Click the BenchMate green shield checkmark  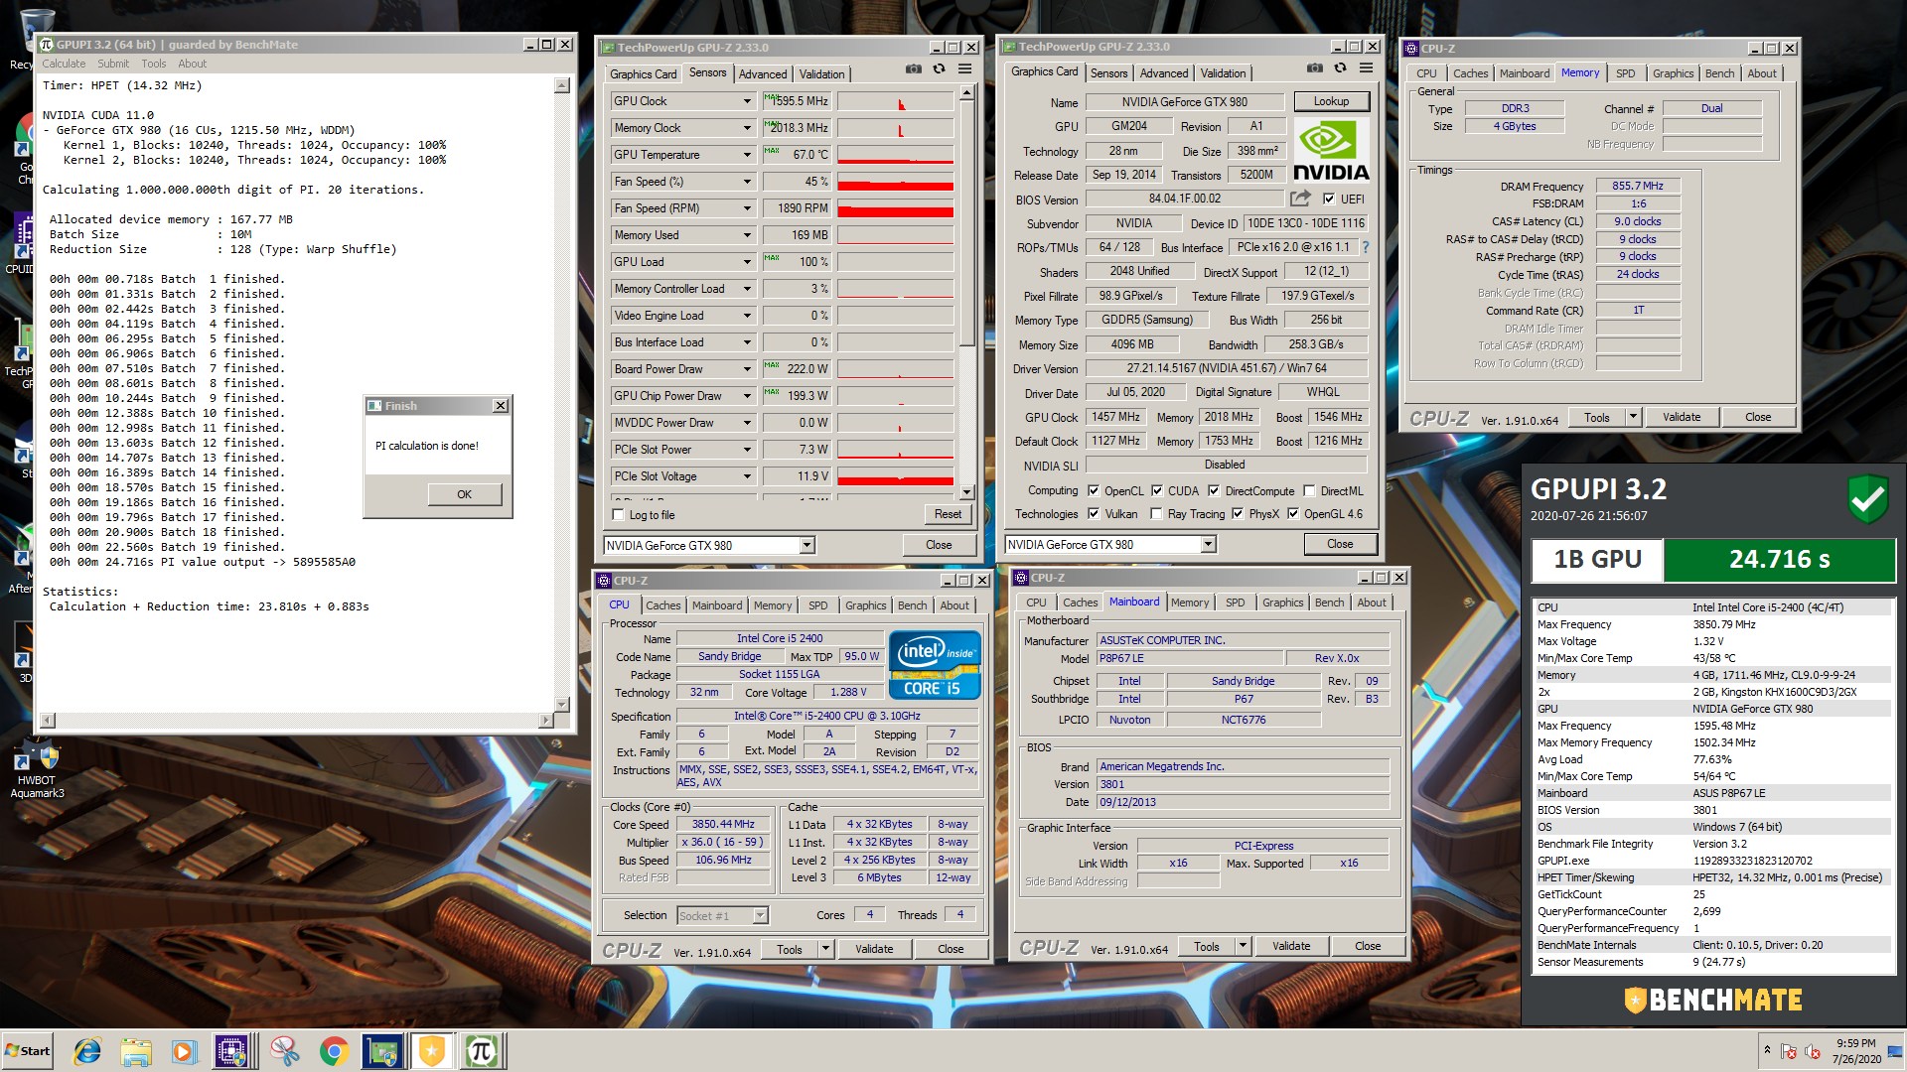(1867, 498)
